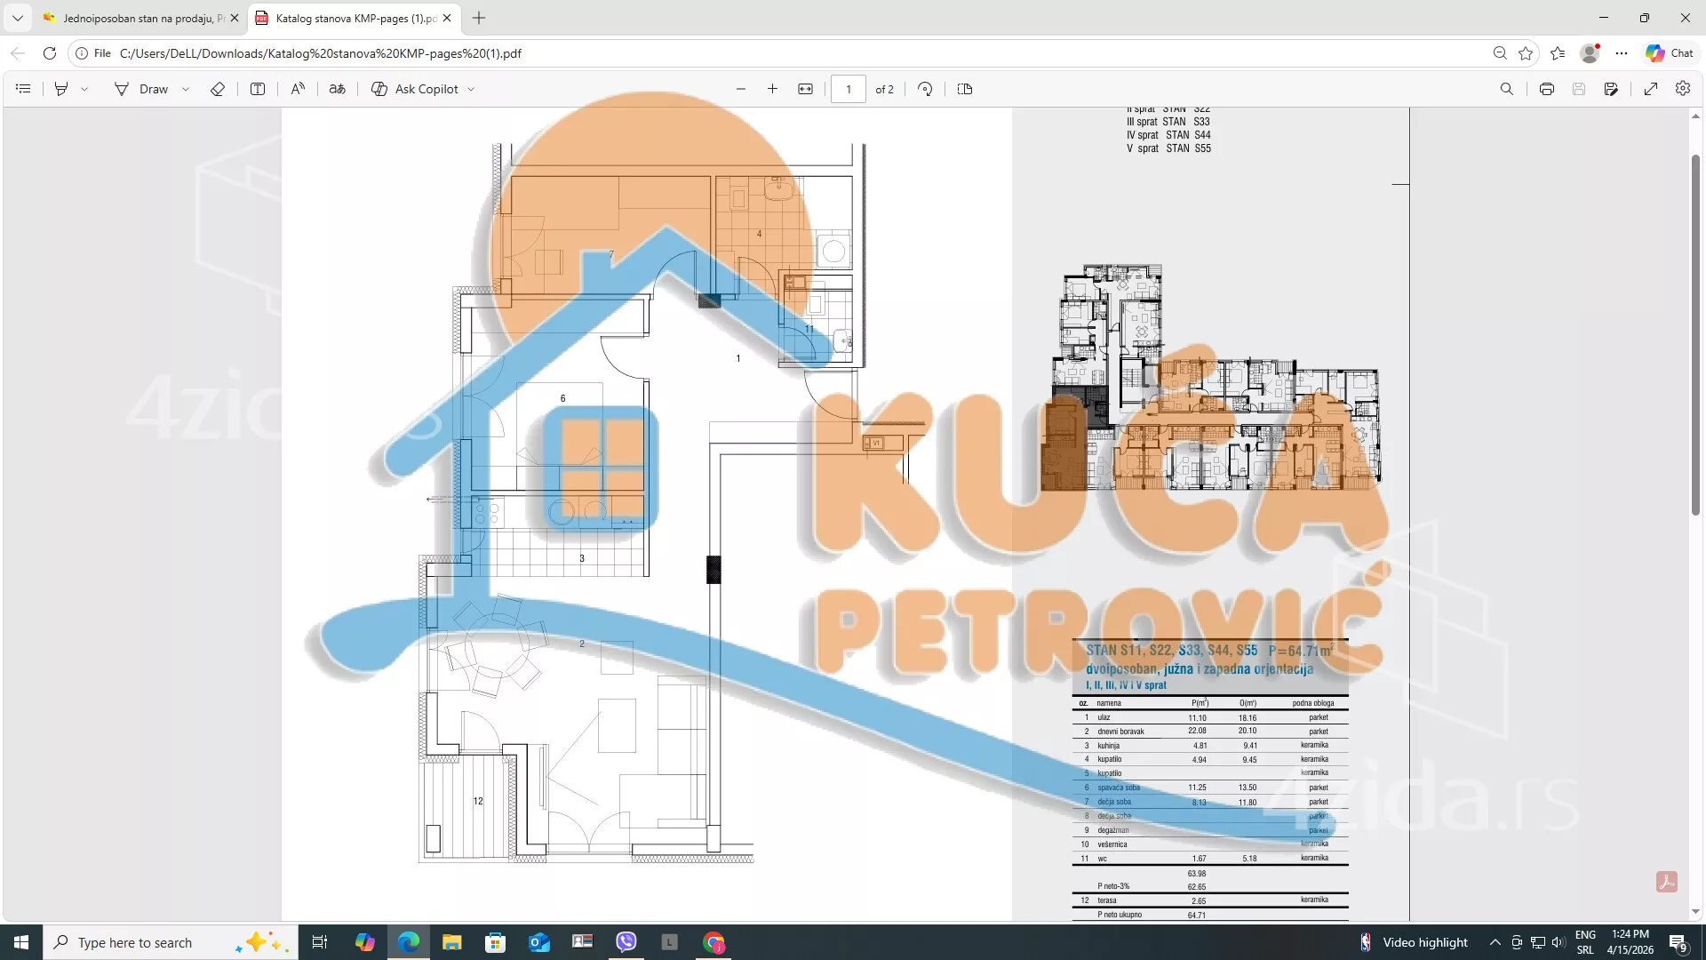The image size is (1706, 960).
Task: Open the tab search dropdown
Action: tap(17, 18)
